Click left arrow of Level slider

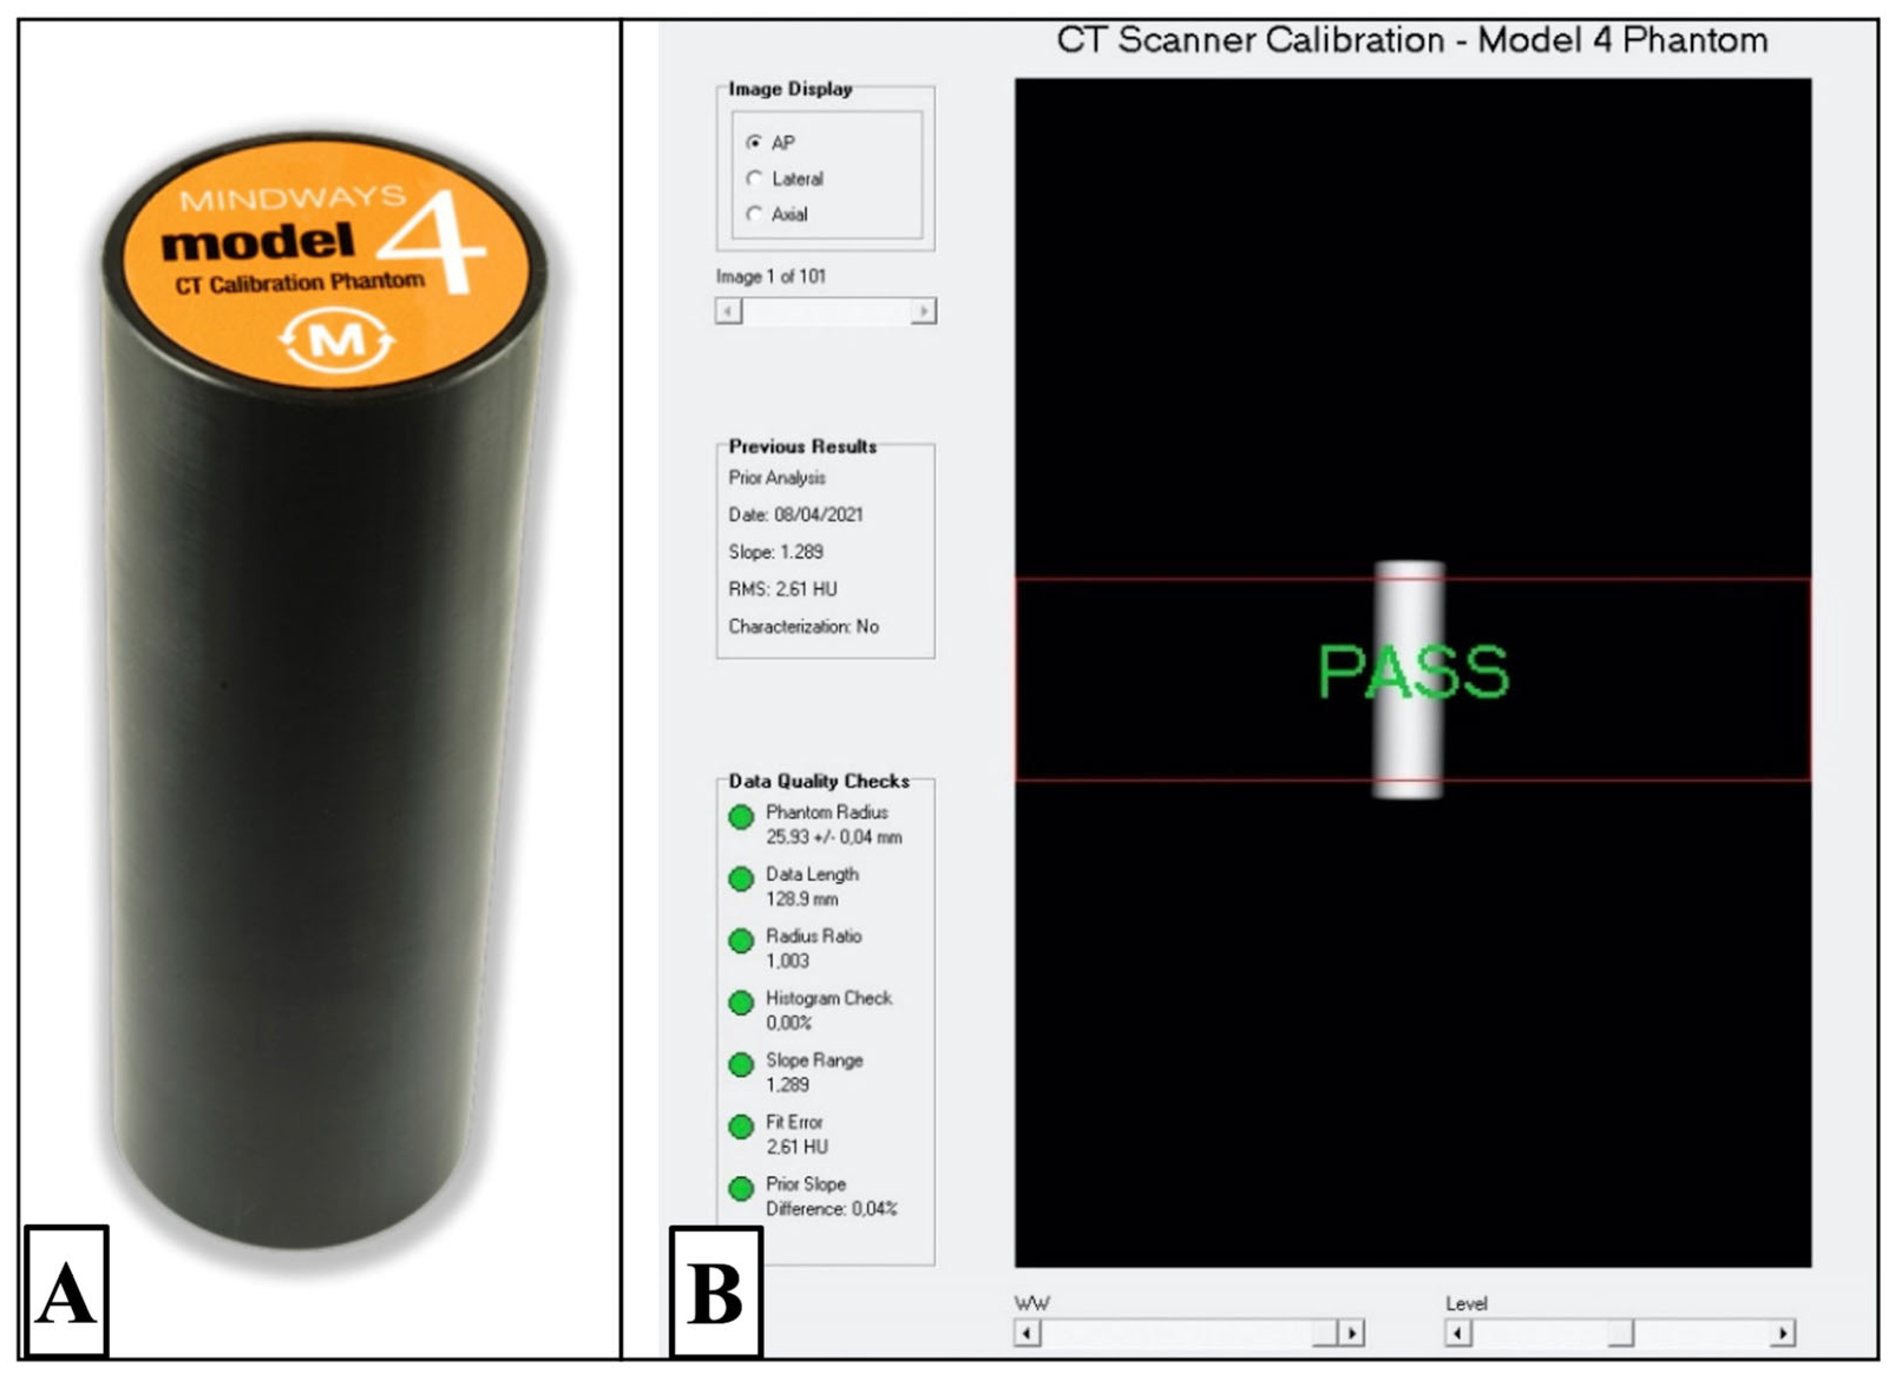tap(1459, 1333)
